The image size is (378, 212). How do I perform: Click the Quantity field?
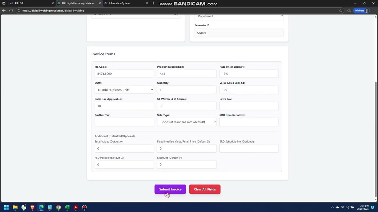pyautogui.click(x=187, y=90)
